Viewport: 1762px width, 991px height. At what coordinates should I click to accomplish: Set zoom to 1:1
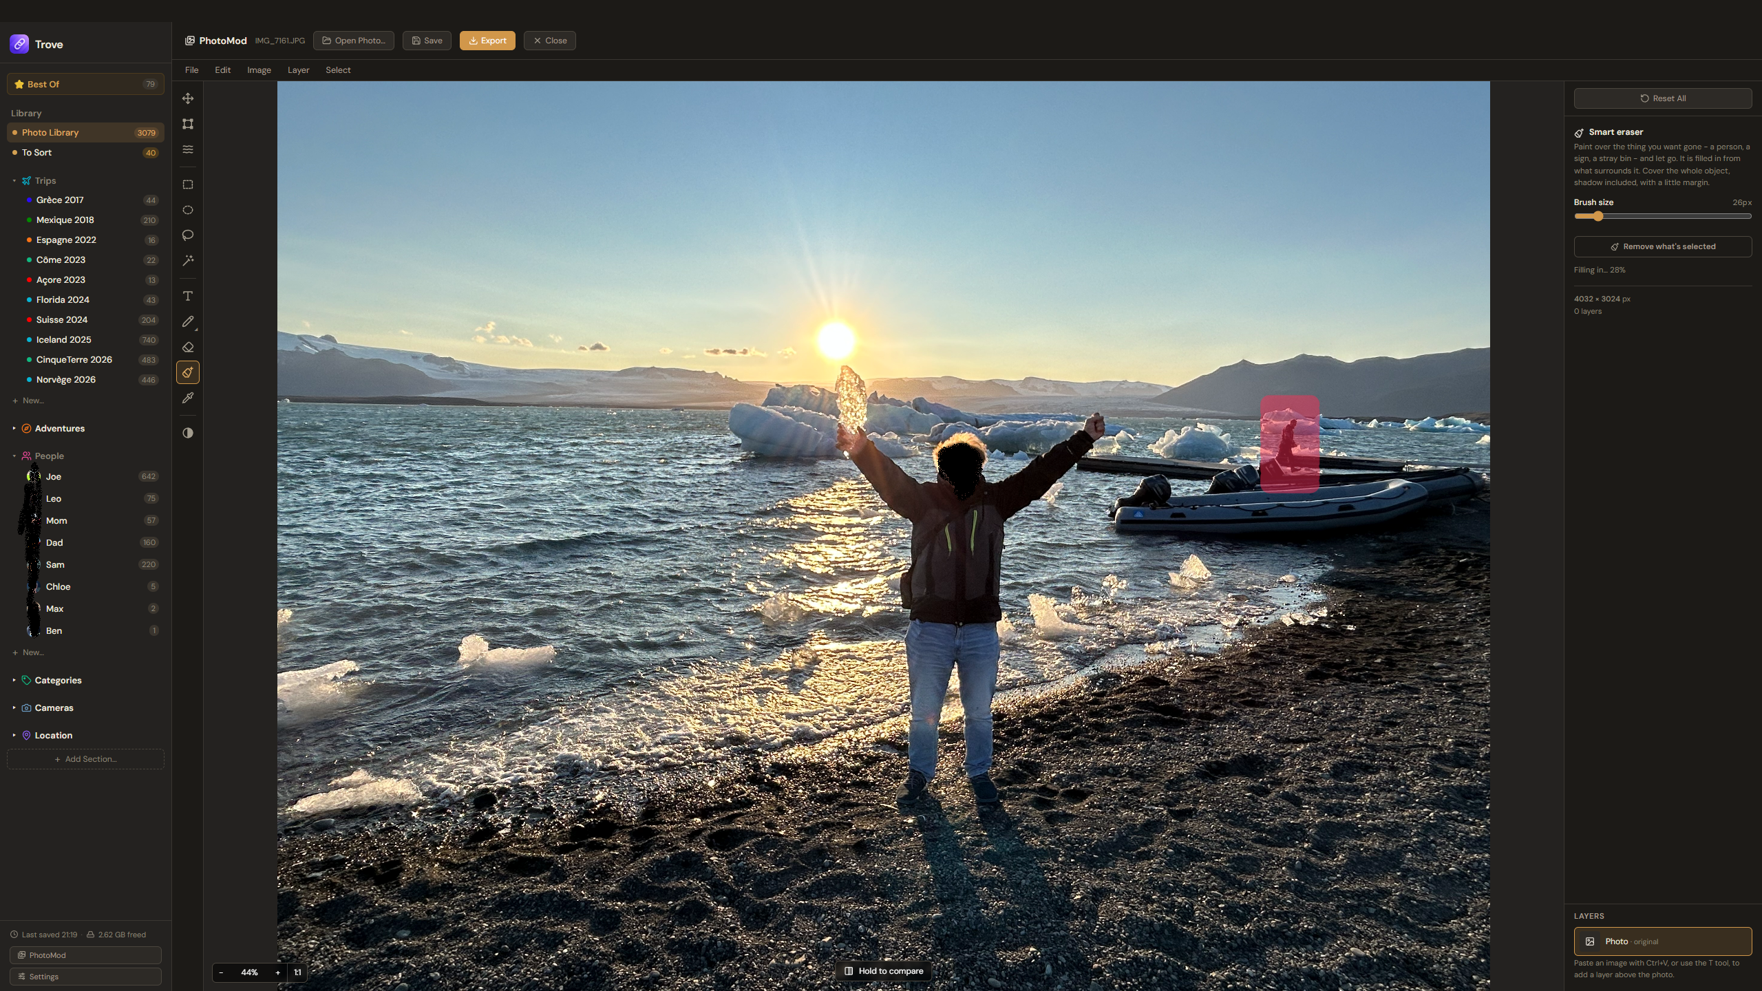(x=297, y=972)
